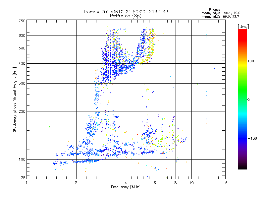
Task: Click the 'Frequency [MHz]' axis label
Action: point(126,187)
